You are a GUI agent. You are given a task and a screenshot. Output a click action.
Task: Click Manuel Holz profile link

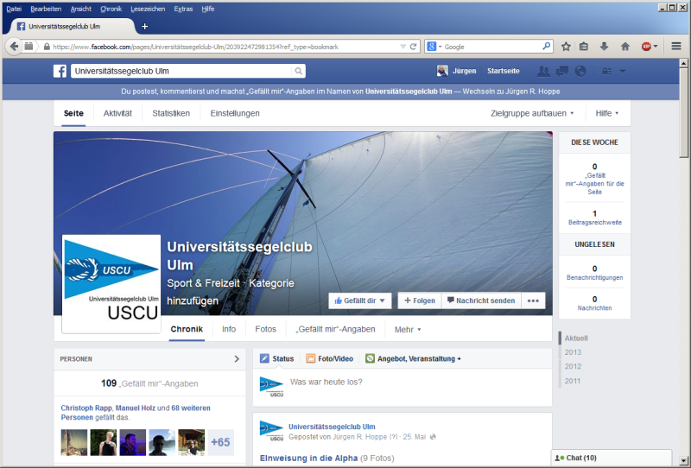click(136, 408)
